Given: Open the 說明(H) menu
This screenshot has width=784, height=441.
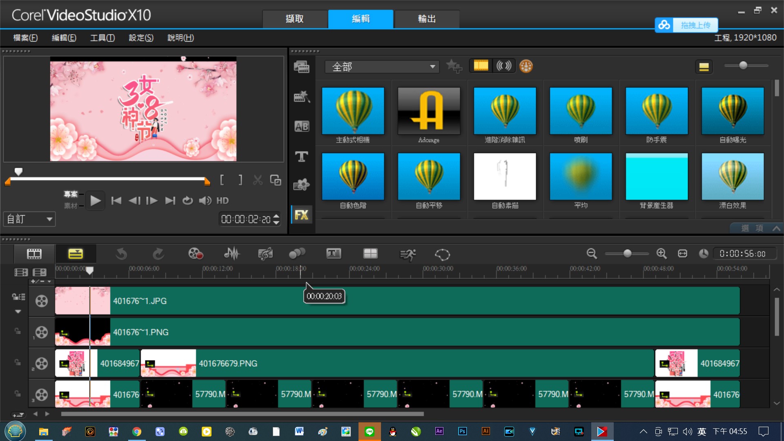Looking at the screenshot, I should [180, 38].
